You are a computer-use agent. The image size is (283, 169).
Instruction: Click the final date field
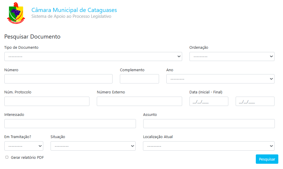(255, 101)
